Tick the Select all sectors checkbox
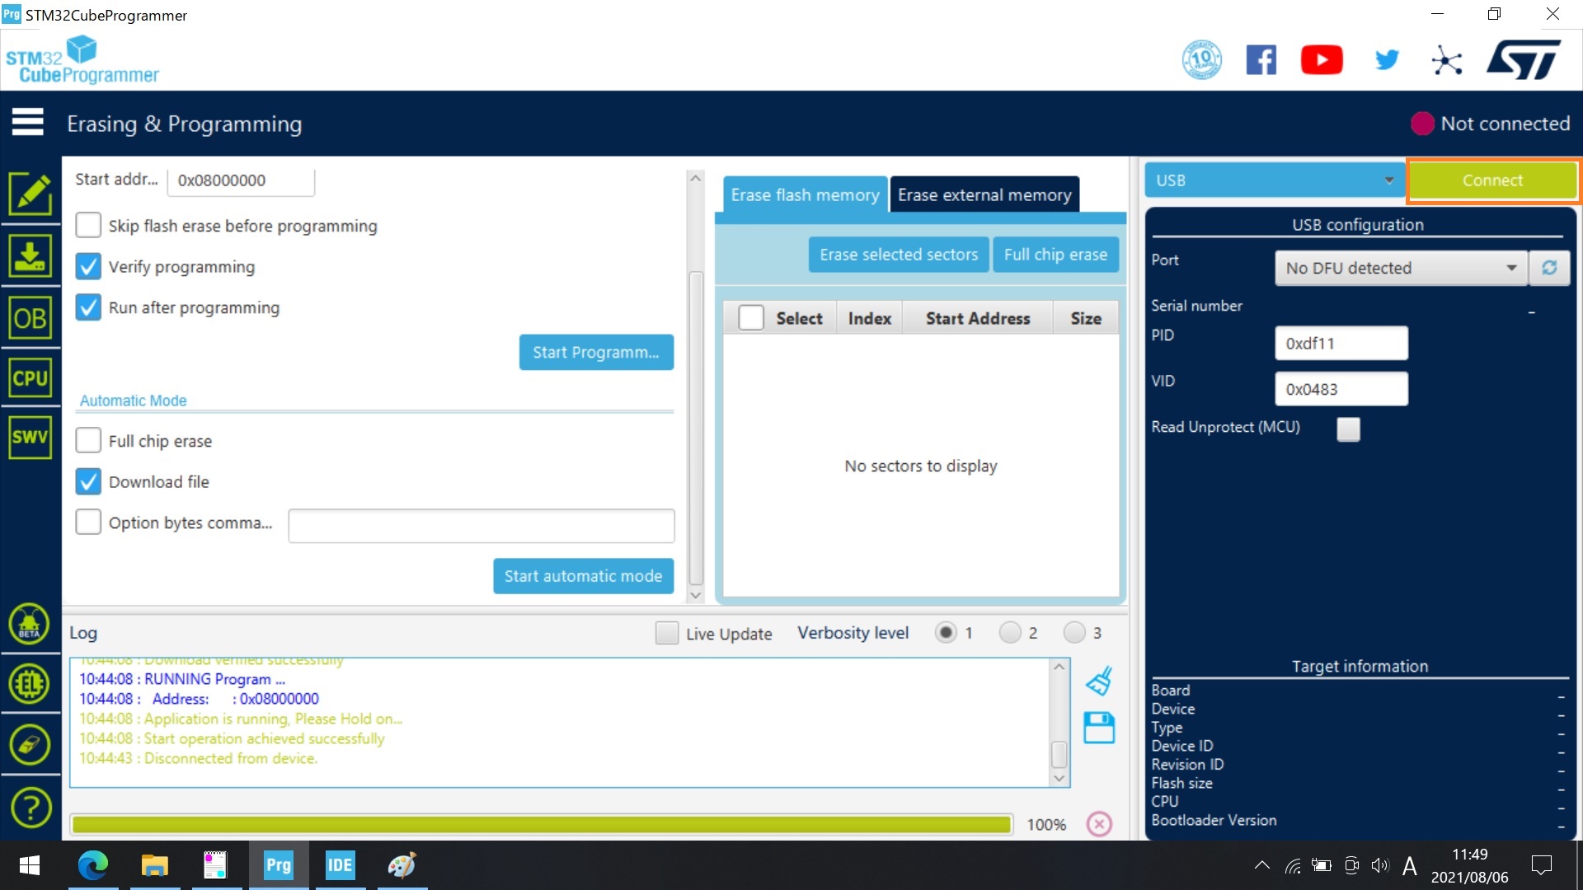1583x890 pixels. point(751,318)
